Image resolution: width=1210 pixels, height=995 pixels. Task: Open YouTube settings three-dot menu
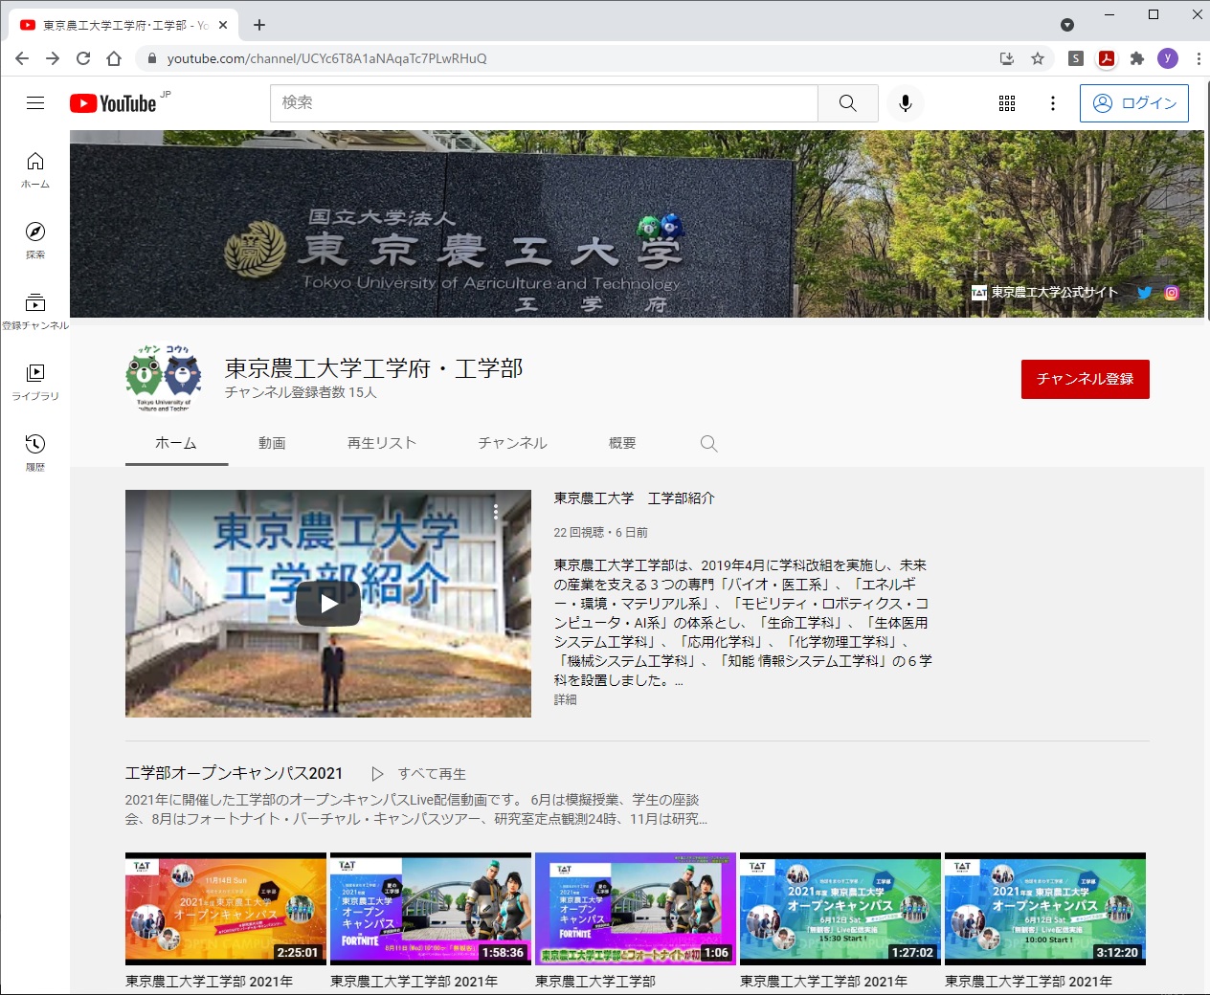(1053, 103)
